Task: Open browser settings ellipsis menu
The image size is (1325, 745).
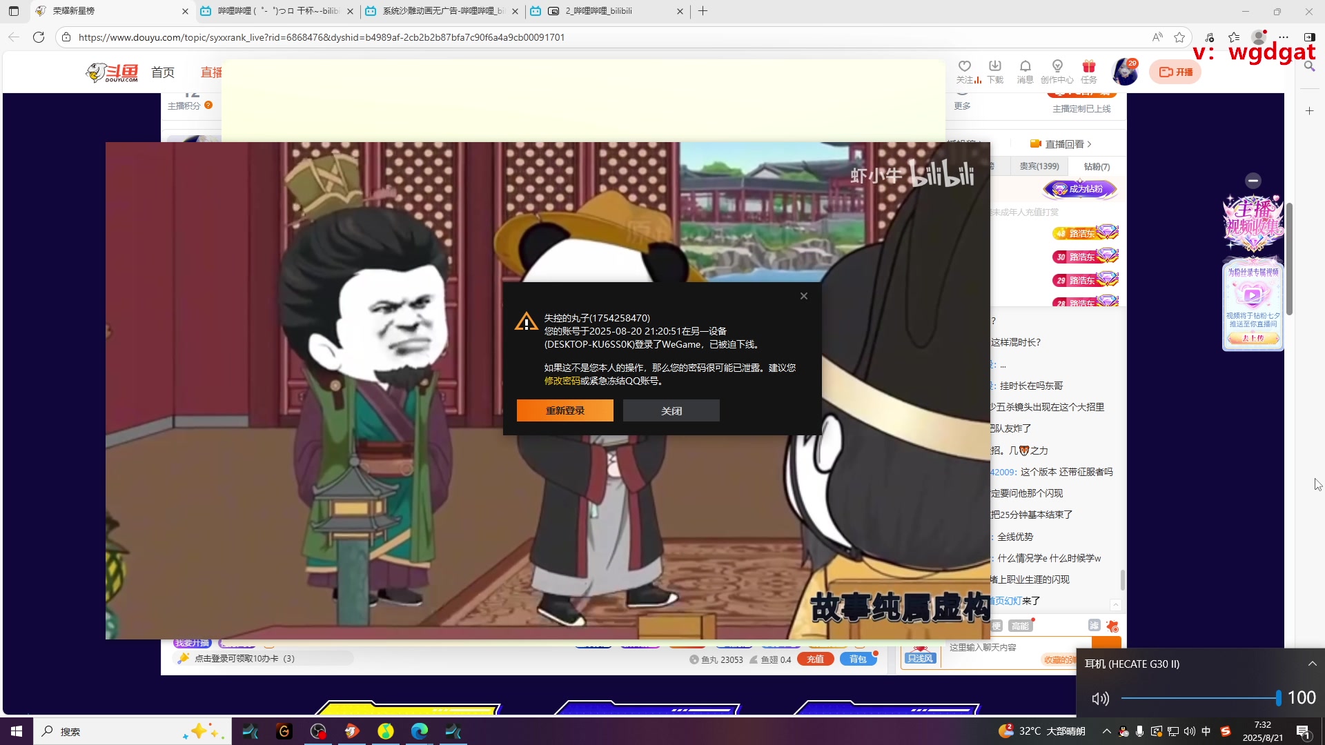Action: [1284, 37]
